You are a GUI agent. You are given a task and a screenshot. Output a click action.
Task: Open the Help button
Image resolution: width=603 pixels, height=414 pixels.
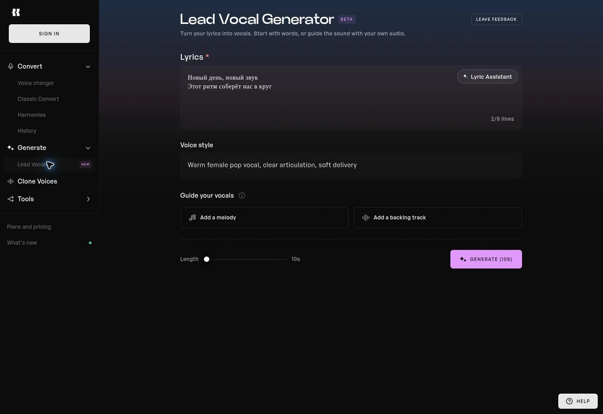[578, 401]
